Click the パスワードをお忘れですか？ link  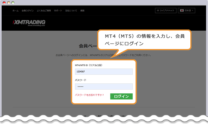tap(90, 95)
